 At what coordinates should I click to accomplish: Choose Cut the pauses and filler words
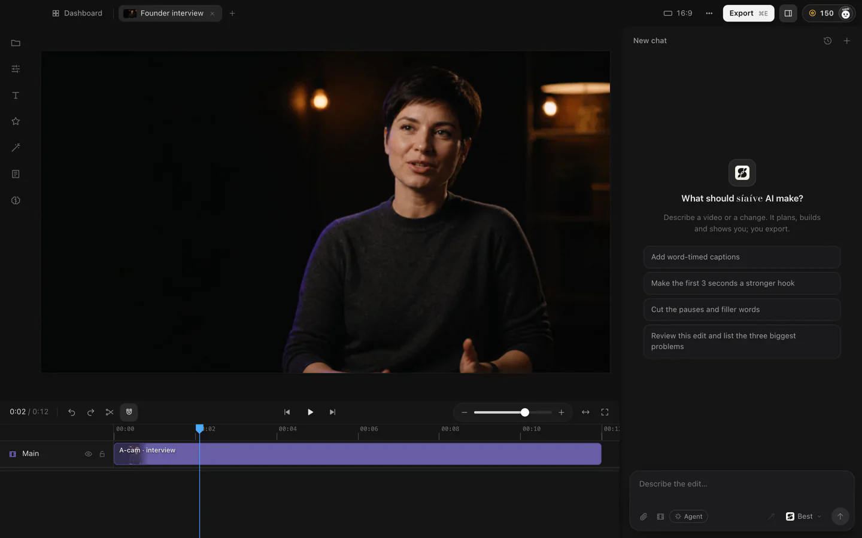pyautogui.click(x=742, y=310)
